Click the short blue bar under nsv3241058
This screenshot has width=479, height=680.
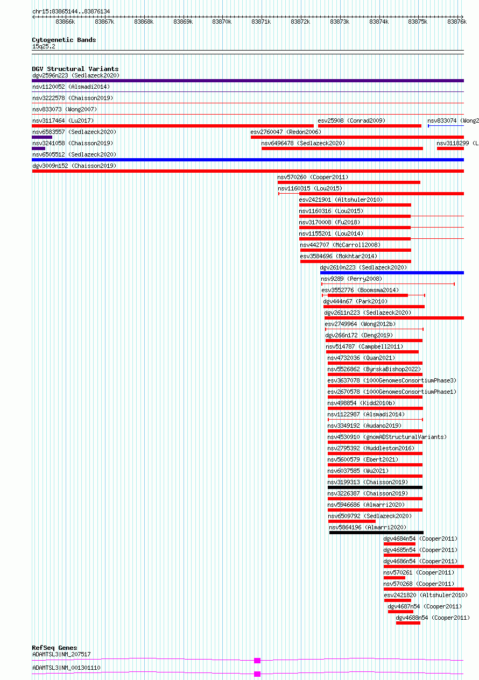pyautogui.click(x=39, y=148)
